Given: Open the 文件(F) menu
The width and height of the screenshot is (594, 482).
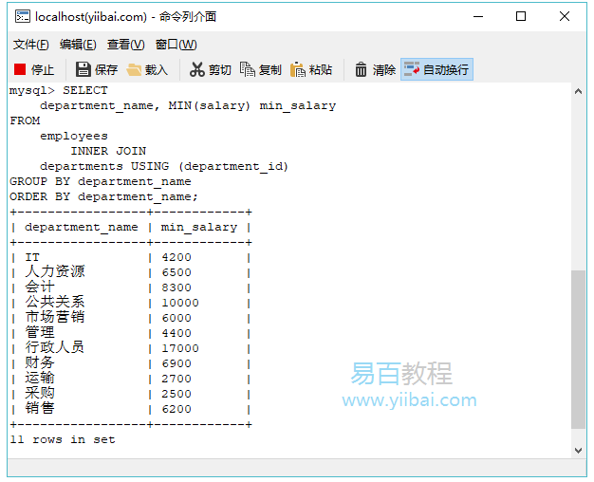Looking at the screenshot, I should click(31, 45).
